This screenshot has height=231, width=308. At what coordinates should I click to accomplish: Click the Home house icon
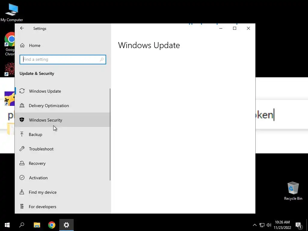[x=22, y=45]
